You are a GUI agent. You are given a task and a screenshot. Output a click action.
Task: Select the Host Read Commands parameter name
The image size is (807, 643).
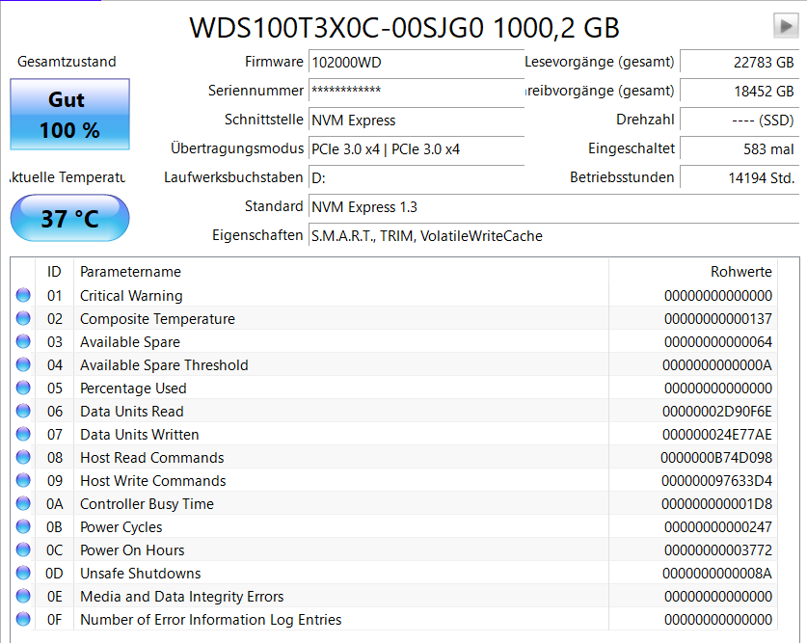[x=151, y=458]
